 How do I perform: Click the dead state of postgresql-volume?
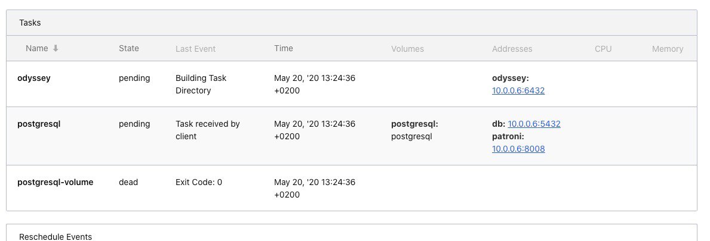coord(128,182)
